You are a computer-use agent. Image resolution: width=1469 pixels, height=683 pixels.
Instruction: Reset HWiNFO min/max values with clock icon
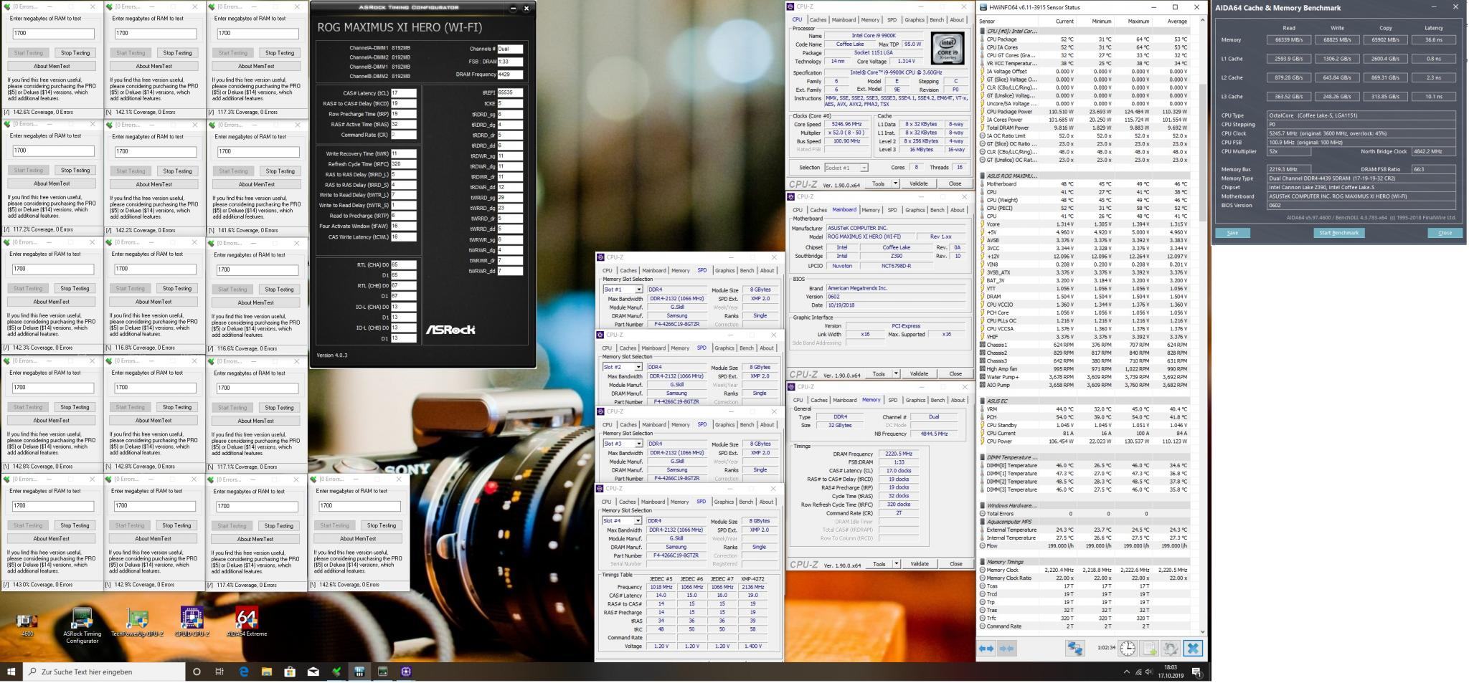tap(1128, 648)
